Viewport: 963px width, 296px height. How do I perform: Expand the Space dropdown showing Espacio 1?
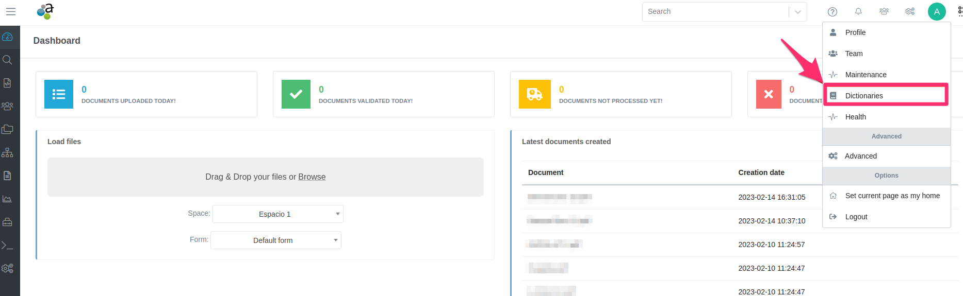tap(278, 214)
